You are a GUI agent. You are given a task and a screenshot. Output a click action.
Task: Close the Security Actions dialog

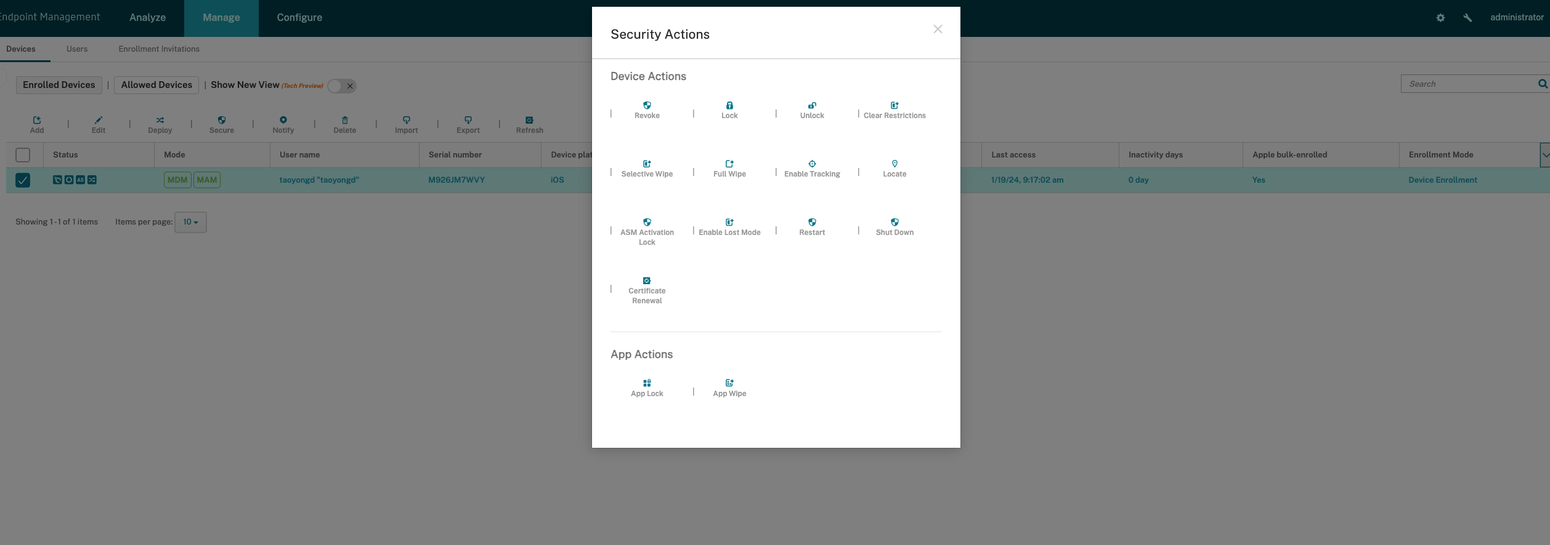tap(938, 29)
